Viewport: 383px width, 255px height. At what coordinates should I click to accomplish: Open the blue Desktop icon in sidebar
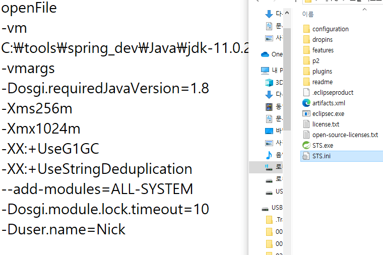click(x=269, y=131)
